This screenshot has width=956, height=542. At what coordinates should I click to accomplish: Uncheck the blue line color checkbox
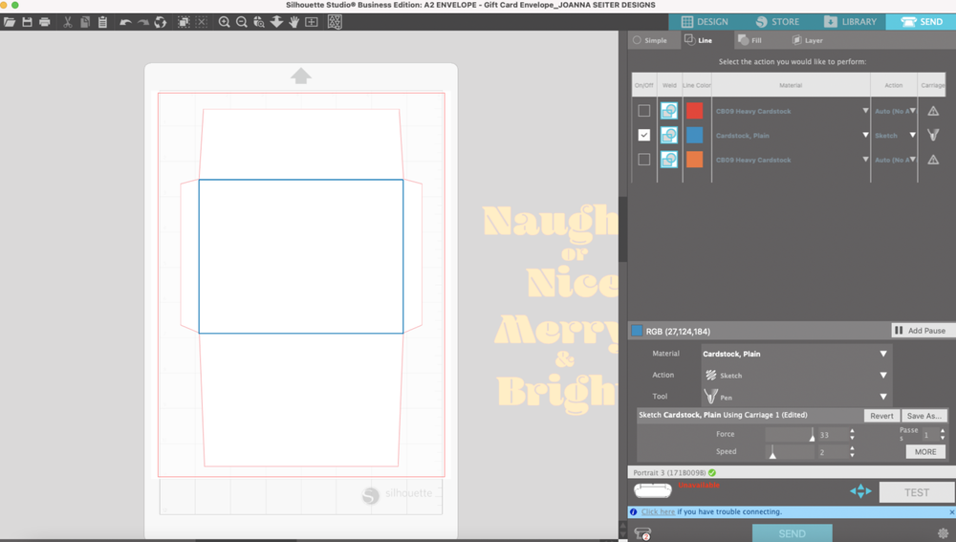click(x=643, y=135)
